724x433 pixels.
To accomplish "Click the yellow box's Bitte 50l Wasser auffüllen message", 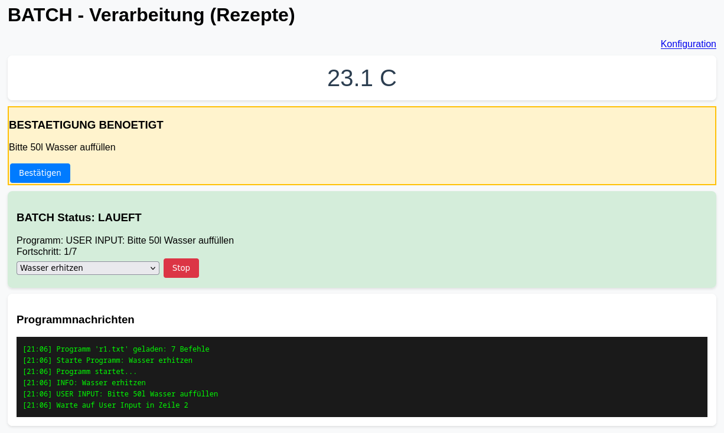I will pos(62,147).
